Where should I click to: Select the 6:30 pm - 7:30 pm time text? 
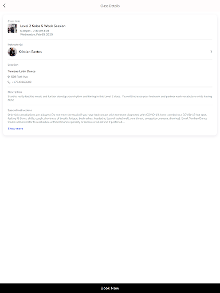[x=35, y=31]
